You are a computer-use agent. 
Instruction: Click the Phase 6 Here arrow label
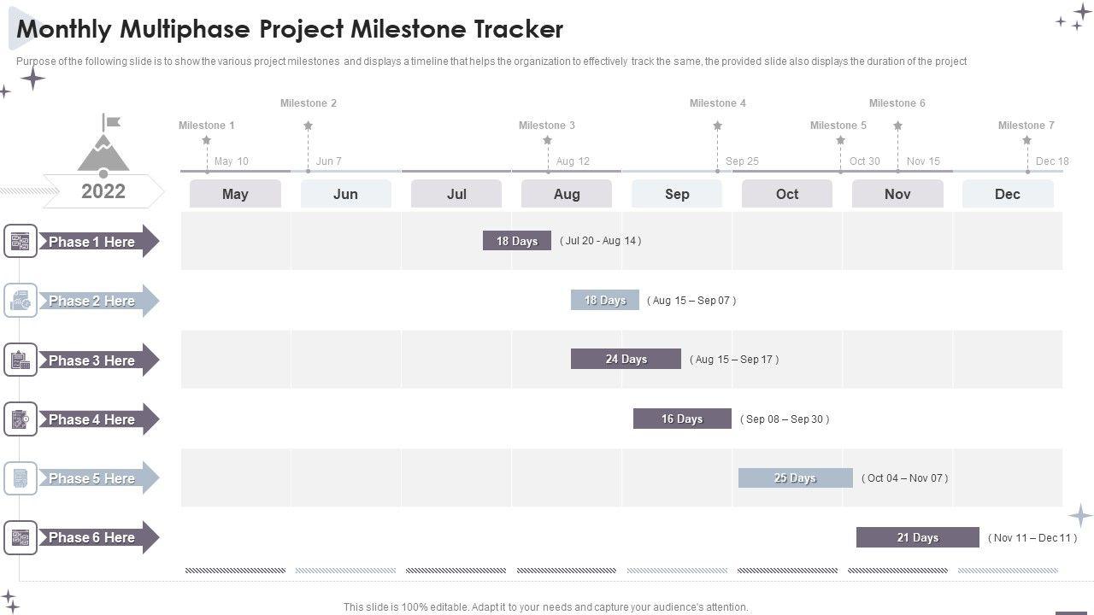point(97,537)
